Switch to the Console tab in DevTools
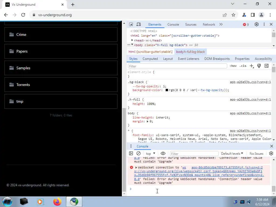The height and width of the screenshot is (207, 276). tap(173, 25)
